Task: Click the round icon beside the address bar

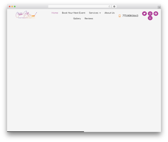Action: coord(114,6)
